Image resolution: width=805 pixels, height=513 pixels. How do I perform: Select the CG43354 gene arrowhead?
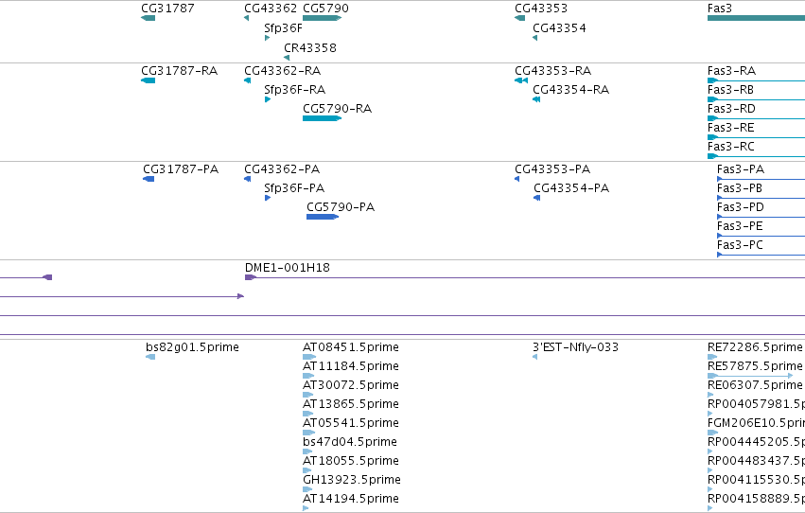[x=535, y=38]
